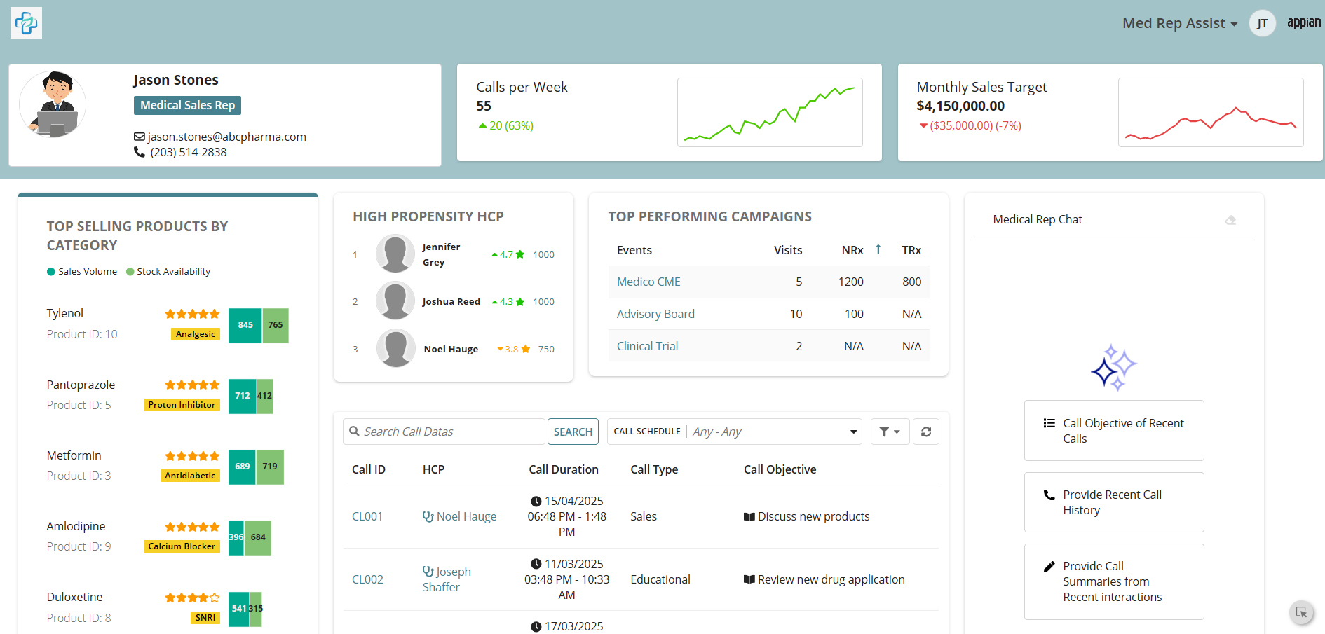Open the Clinical Trial campaign link
Viewport: 1325px width, 634px height.
(x=647, y=346)
